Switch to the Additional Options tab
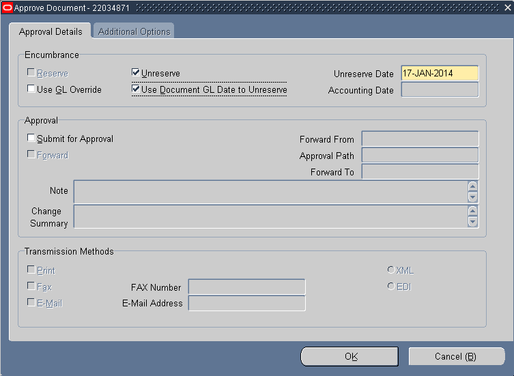 [134, 31]
